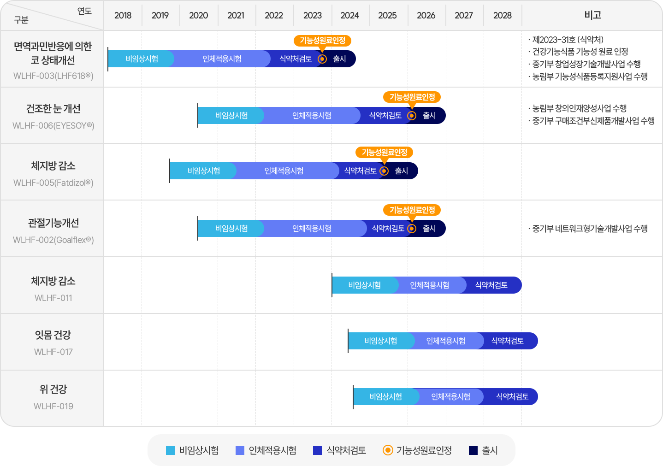663x466 pixels.
Task: Select the 출시 segment in WLHF-003 row
Action: click(x=340, y=59)
